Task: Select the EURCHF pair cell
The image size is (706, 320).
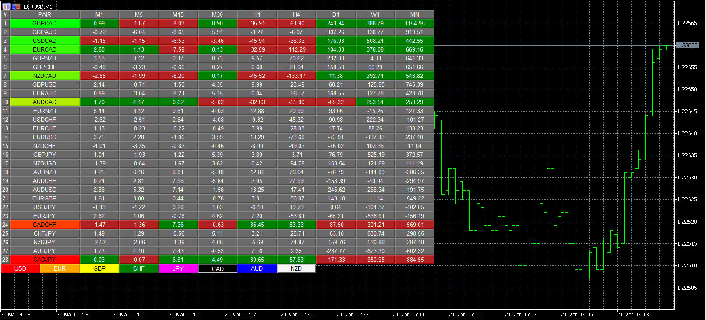Action: (x=45, y=128)
